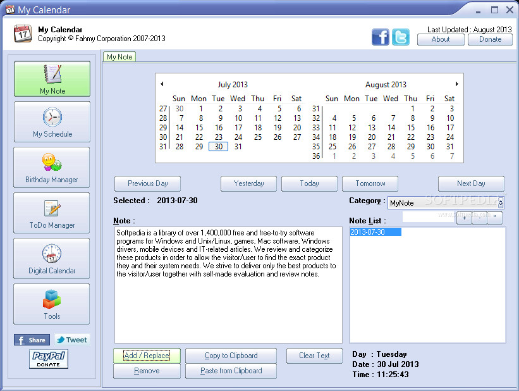Click inside the Note text area
Screen dimensions: 519x391
tap(228, 285)
